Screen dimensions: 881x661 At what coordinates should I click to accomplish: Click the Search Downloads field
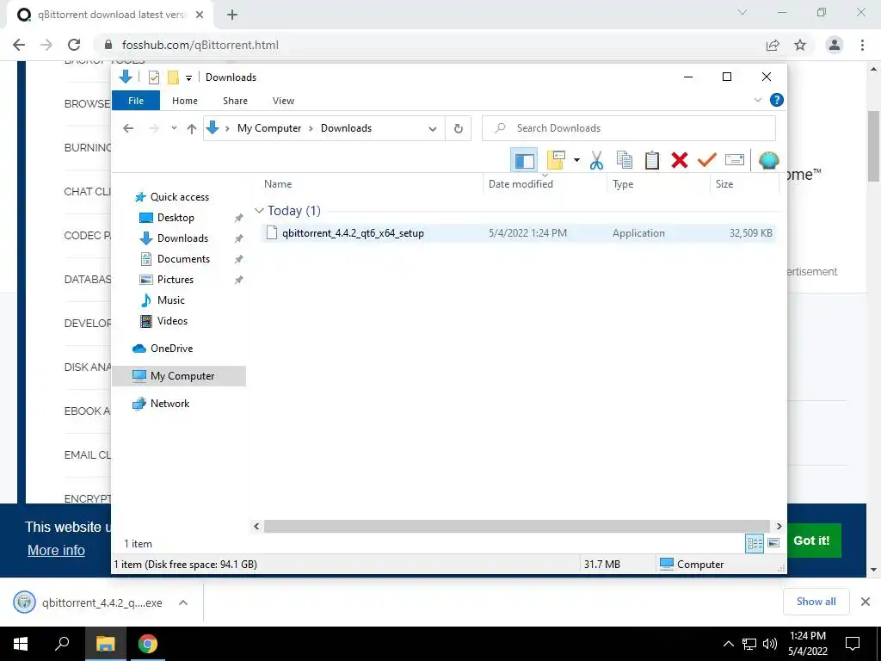[629, 128]
